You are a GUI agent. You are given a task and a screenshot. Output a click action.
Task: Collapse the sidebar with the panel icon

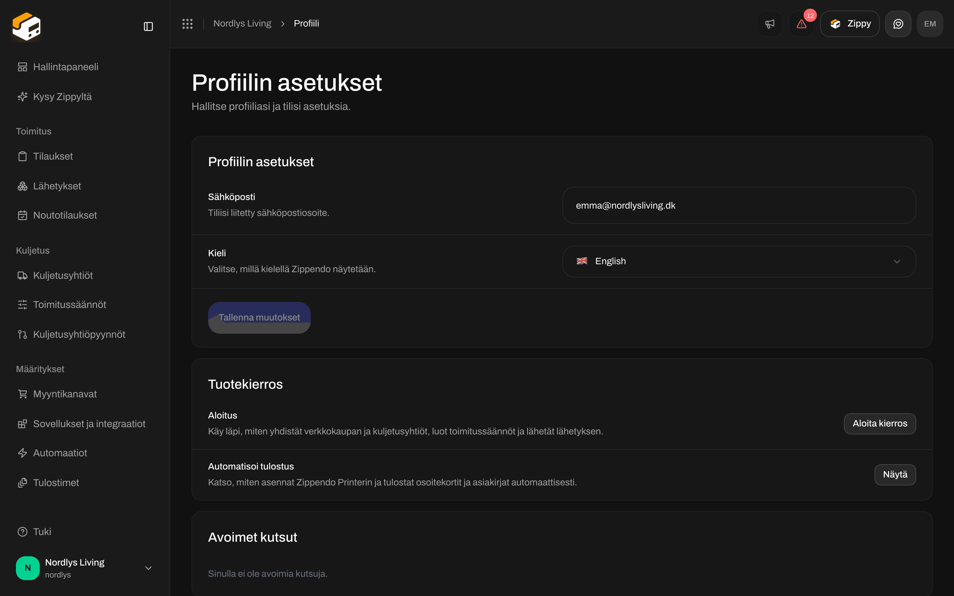(x=148, y=26)
